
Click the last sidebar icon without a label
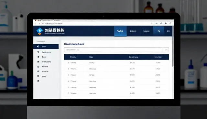pyautogui.click(x=38, y=81)
